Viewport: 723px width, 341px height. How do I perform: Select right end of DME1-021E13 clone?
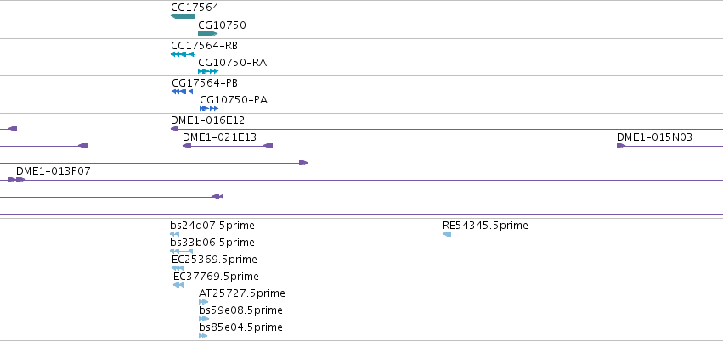tap(268, 146)
